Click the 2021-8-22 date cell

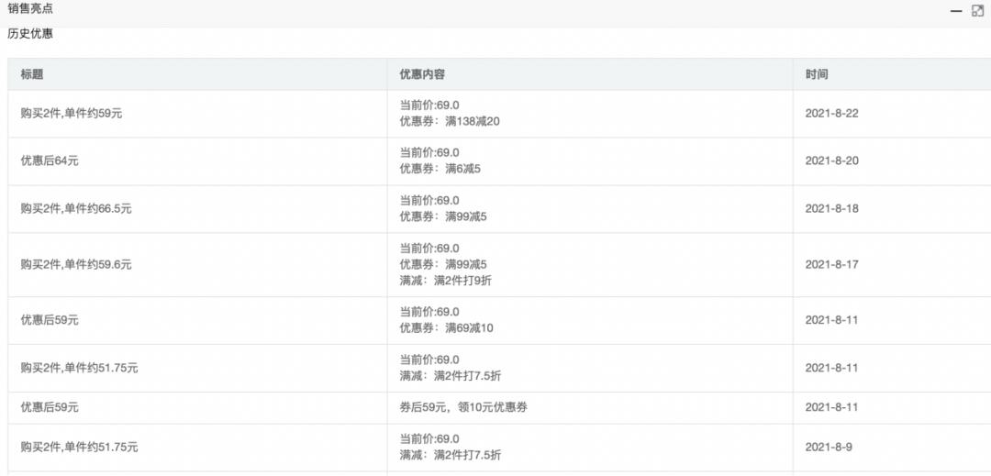[831, 114]
